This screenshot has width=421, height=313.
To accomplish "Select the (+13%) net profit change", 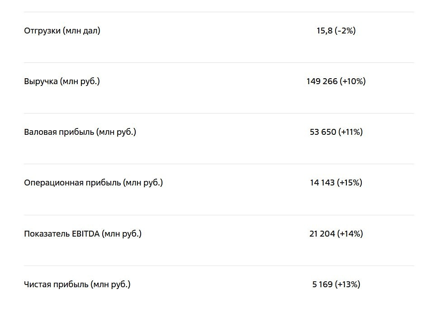I will click(348, 285).
